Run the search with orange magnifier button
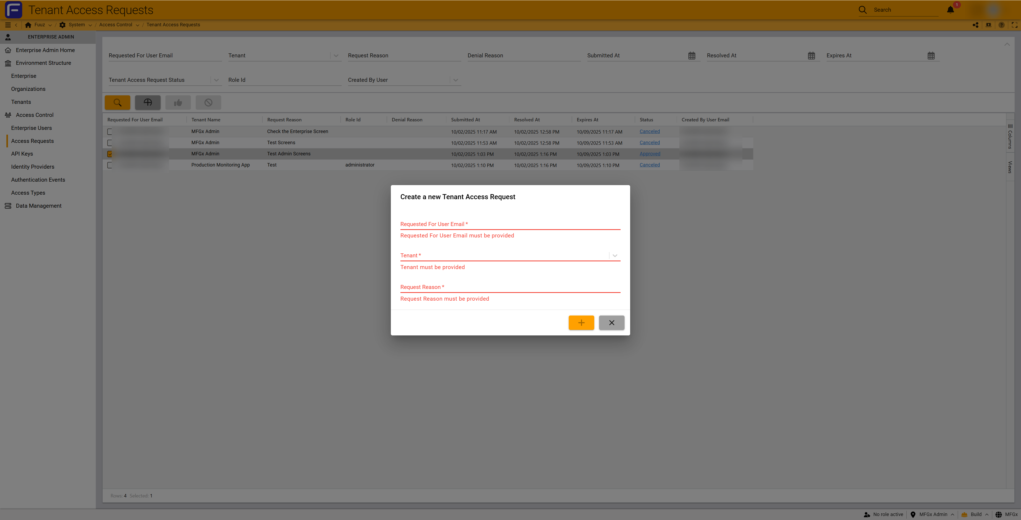Image resolution: width=1021 pixels, height=520 pixels. [117, 103]
